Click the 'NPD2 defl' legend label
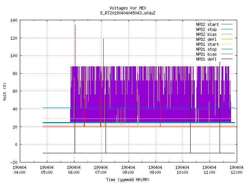This screenshot has width=244, height=183. 206,39
